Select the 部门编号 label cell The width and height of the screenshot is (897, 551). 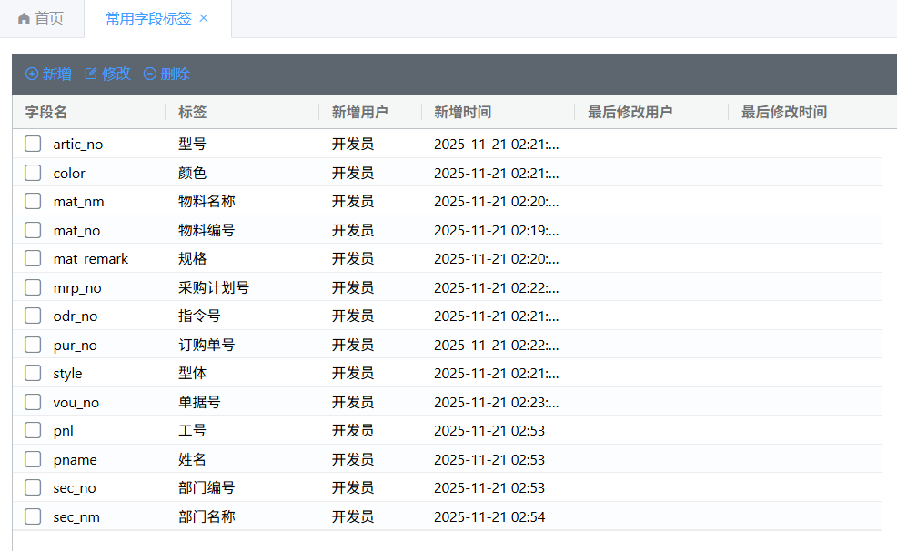tap(207, 488)
